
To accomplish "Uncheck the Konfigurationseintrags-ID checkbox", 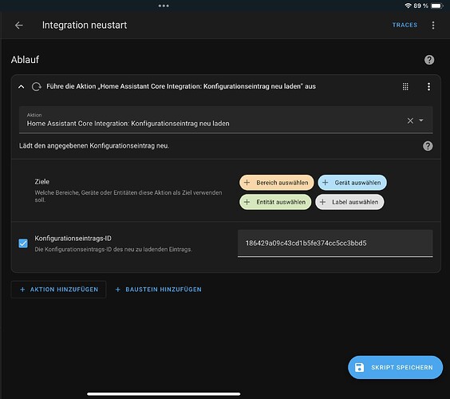I will coord(23,243).
